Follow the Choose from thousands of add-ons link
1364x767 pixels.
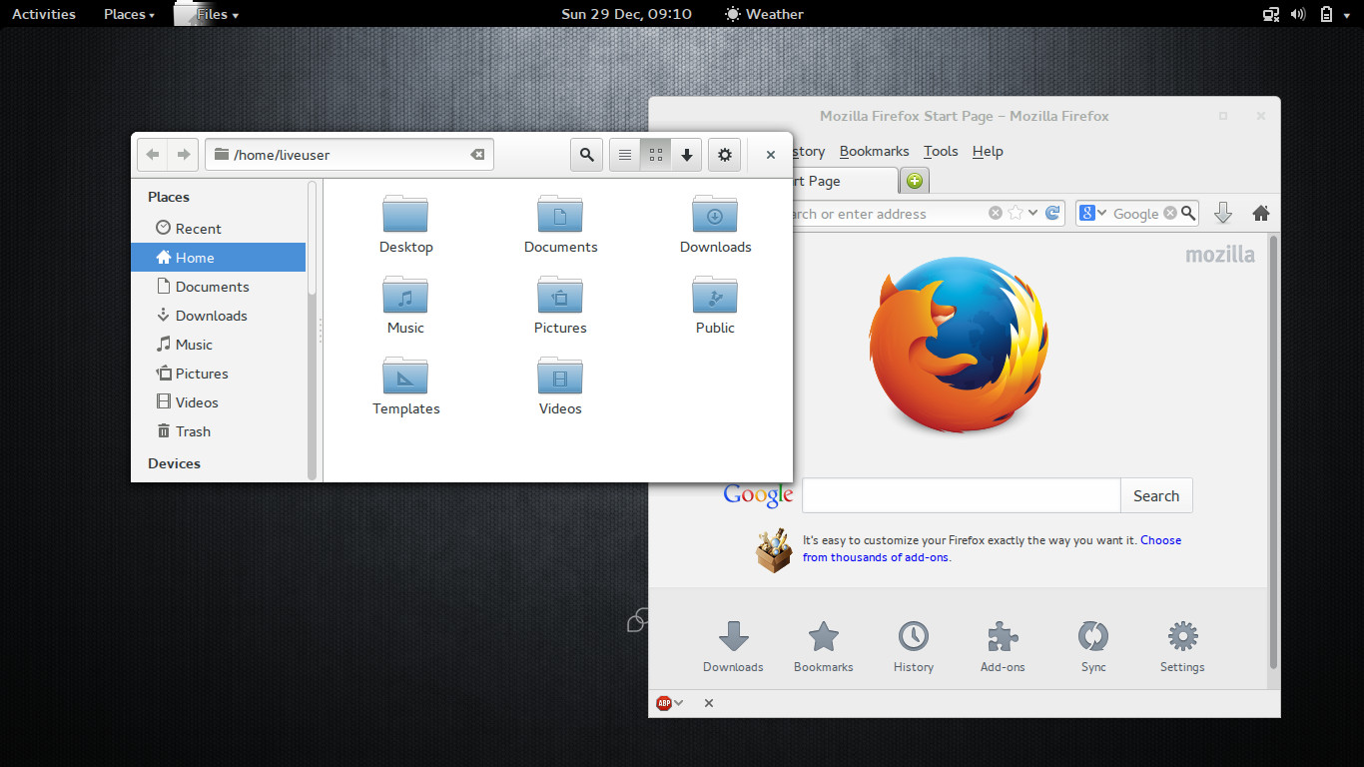coord(992,548)
